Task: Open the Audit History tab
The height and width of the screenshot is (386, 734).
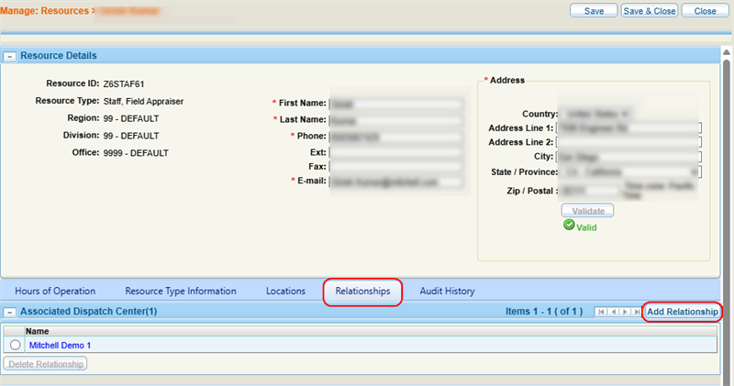Action: coord(447,291)
